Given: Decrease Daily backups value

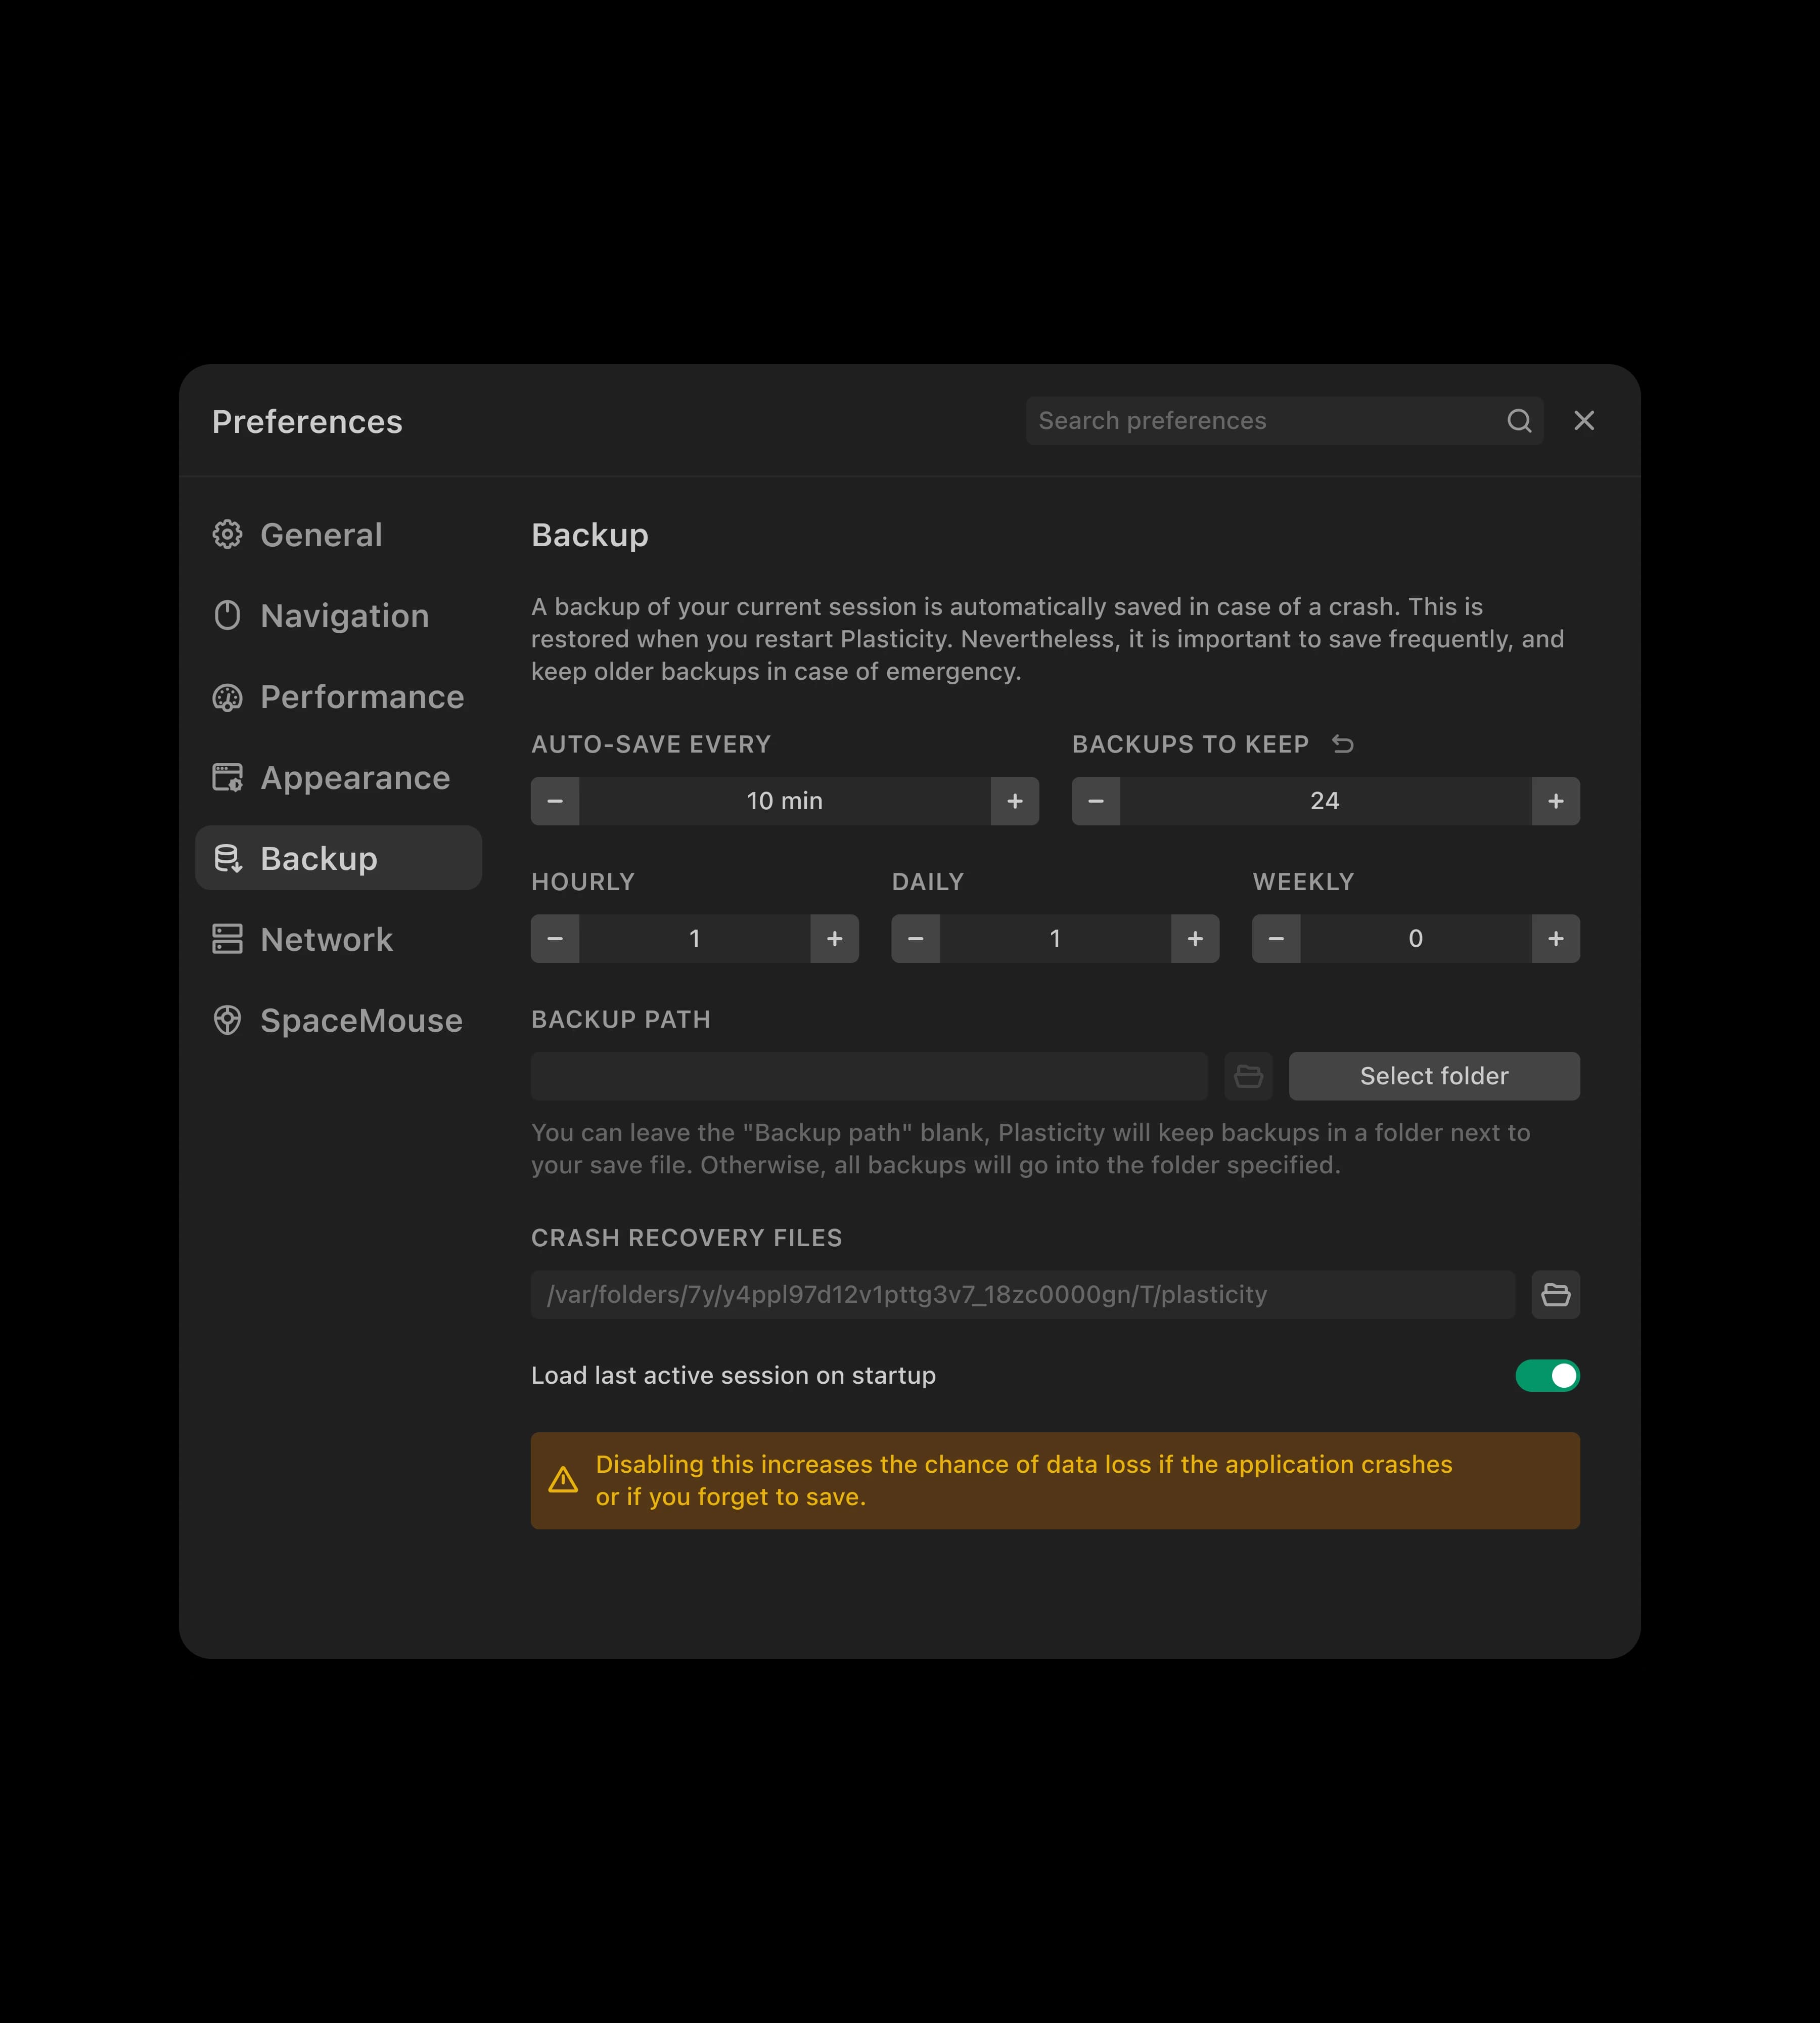Looking at the screenshot, I should click(916, 939).
